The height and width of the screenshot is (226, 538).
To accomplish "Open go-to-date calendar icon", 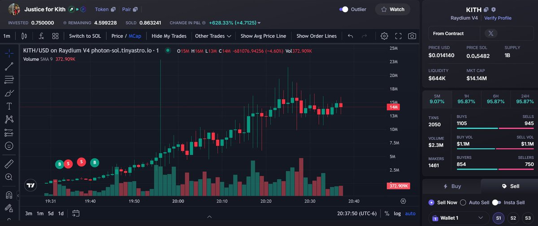I will pyautogui.click(x=75, y=213).
